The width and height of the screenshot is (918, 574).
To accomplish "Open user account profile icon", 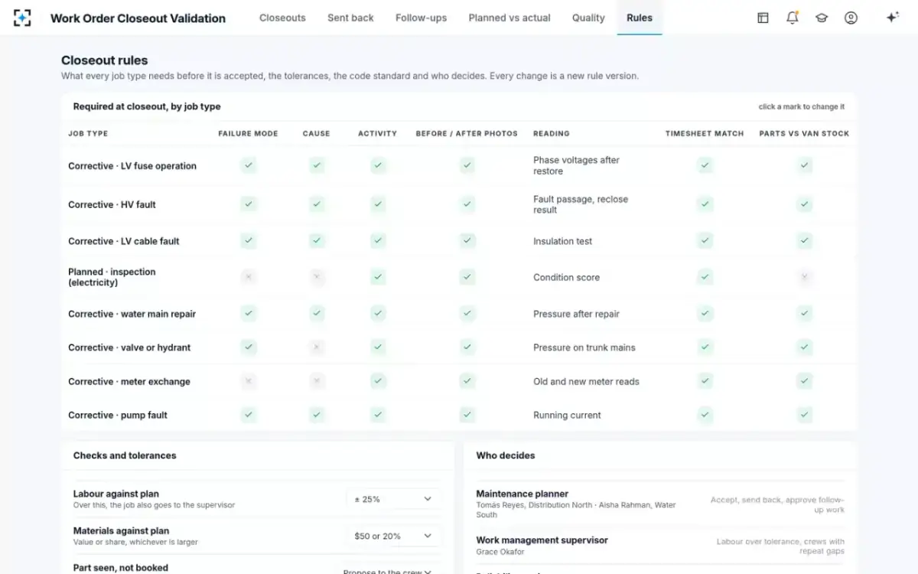I will point(851,18).
